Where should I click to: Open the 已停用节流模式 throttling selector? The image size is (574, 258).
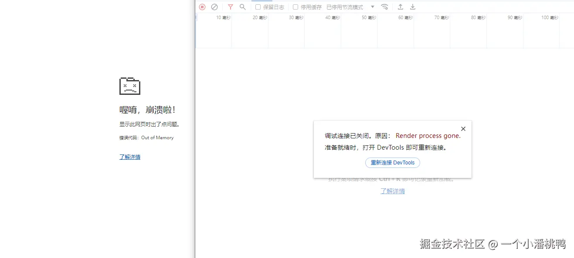(x=343, y=7)
